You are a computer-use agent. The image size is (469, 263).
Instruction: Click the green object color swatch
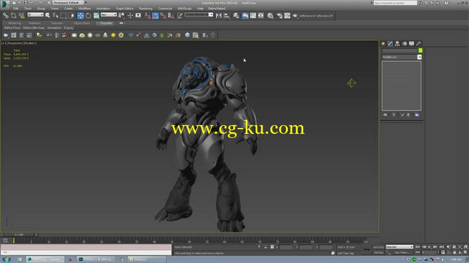point(420,51)
